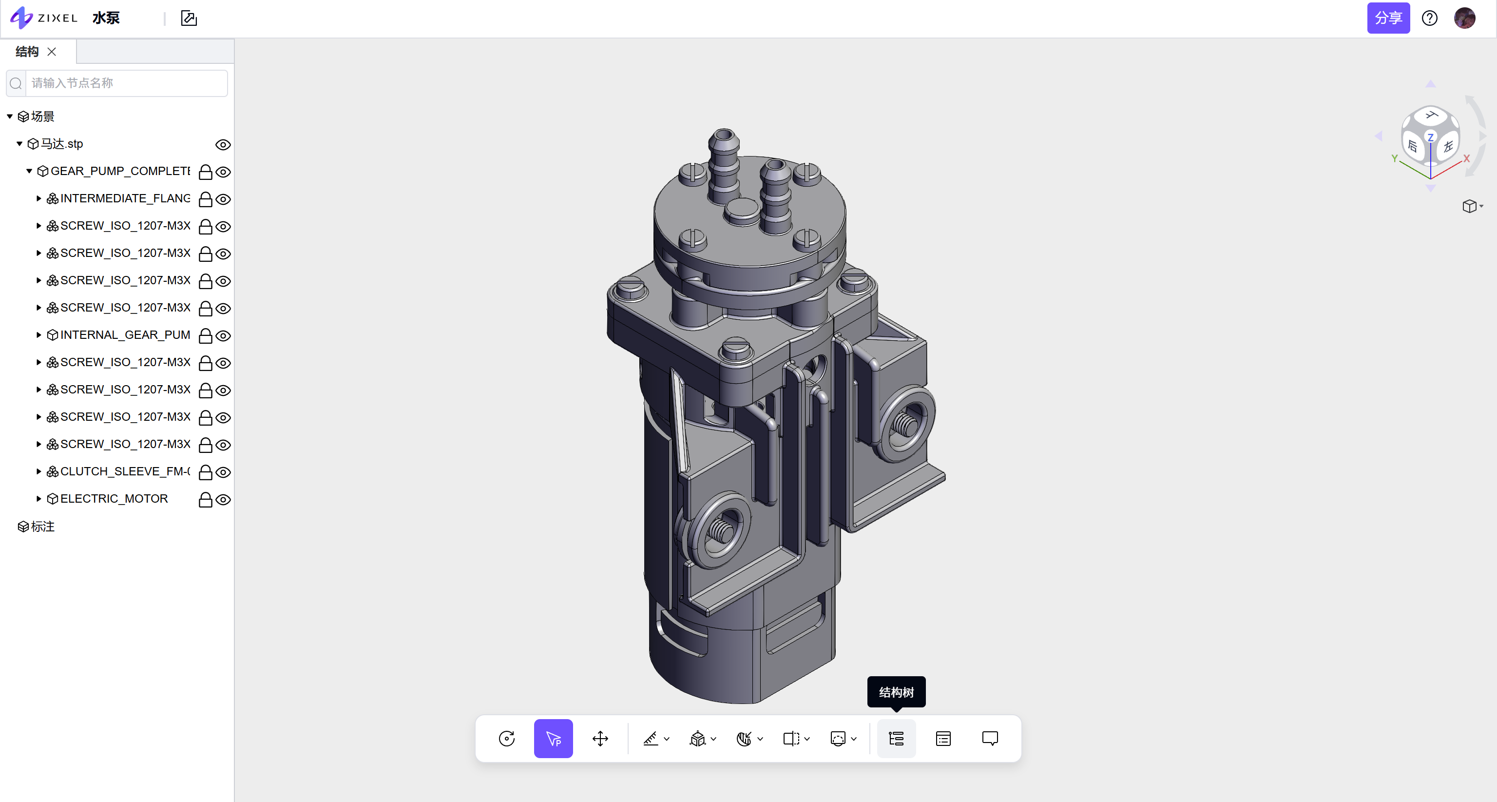
Task: Focus the 请输入节点名称 search field
Action: 126,83
